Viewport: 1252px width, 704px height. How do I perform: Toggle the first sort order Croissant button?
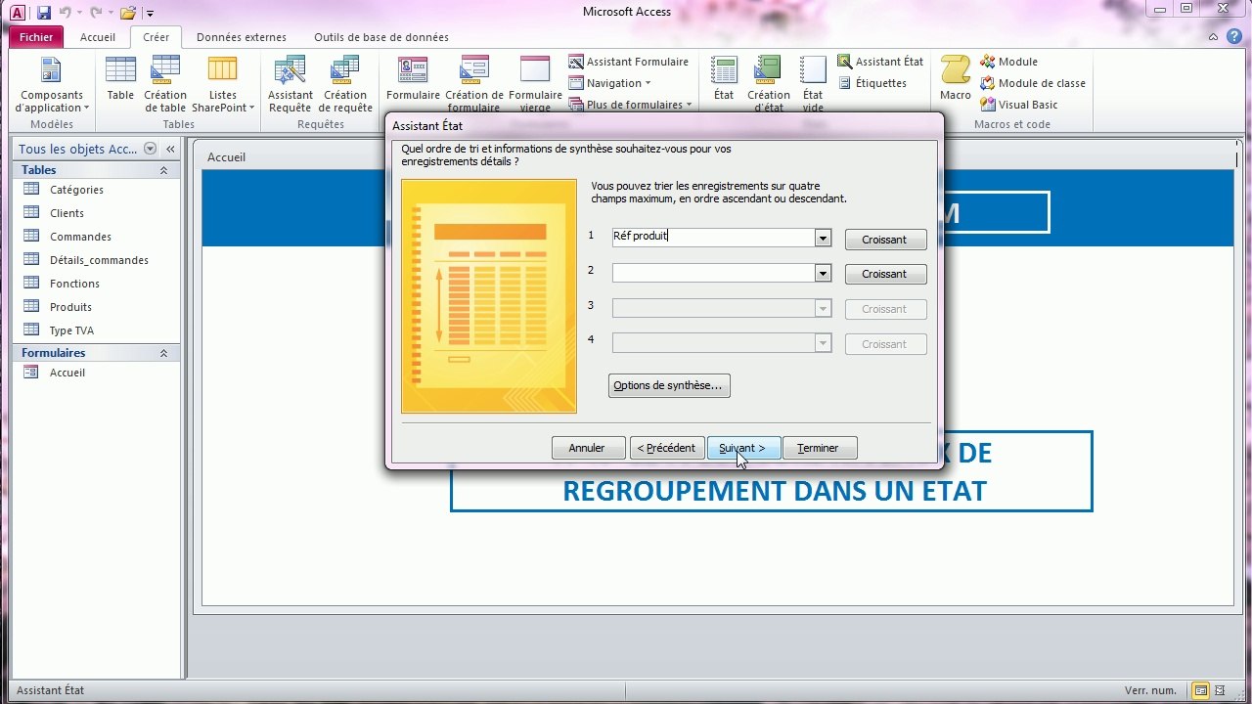click(x=885, y=240)
